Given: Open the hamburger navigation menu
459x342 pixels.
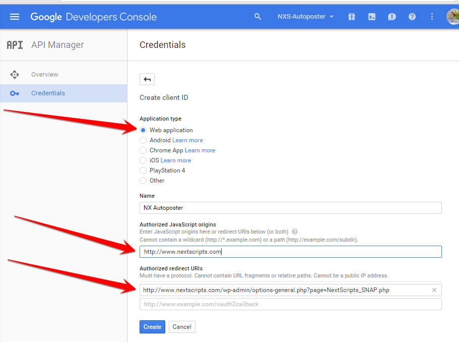Looking at the screenshot, I should click(15, 17).
